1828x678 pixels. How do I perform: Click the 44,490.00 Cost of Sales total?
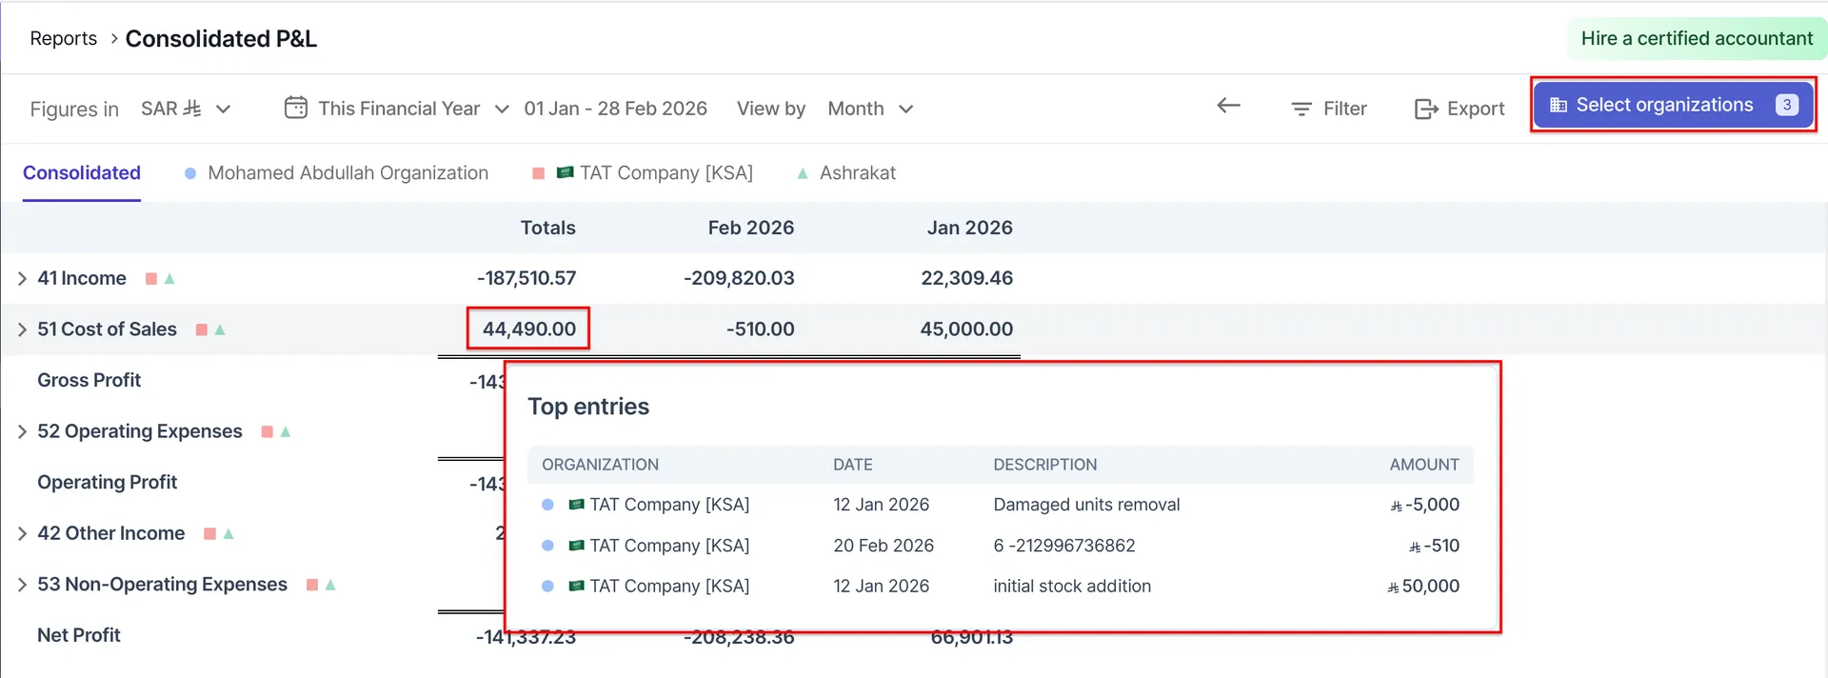(528, 329)
